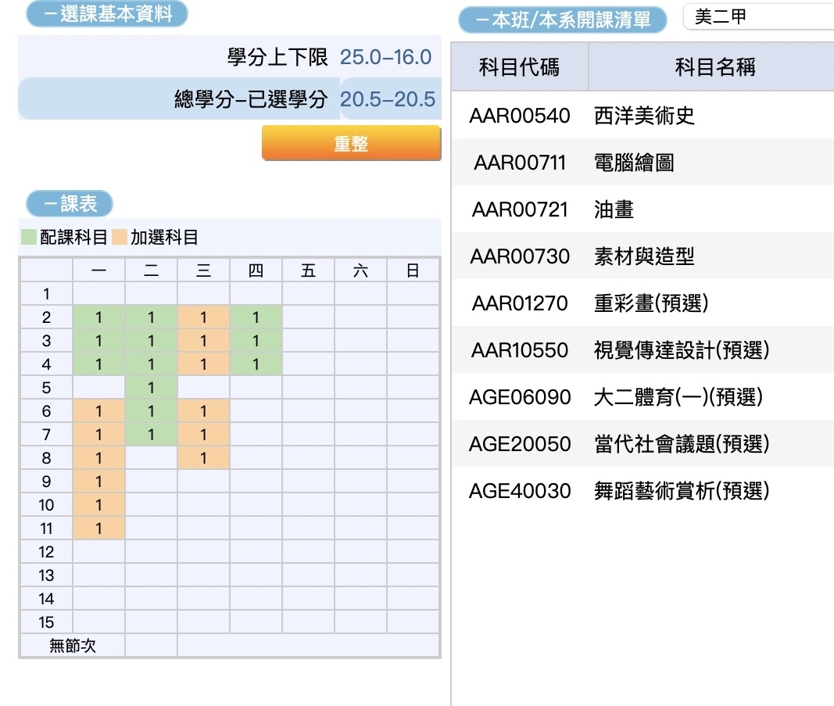Click the Monday 一 column header
This screenshot has height=706, width=834.
click(98, 271)
